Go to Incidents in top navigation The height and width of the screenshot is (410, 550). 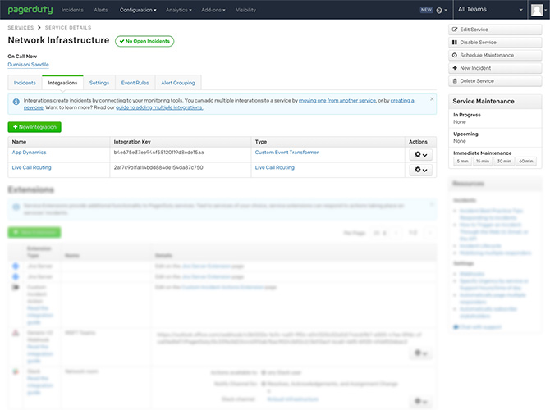tap(72, 10)
